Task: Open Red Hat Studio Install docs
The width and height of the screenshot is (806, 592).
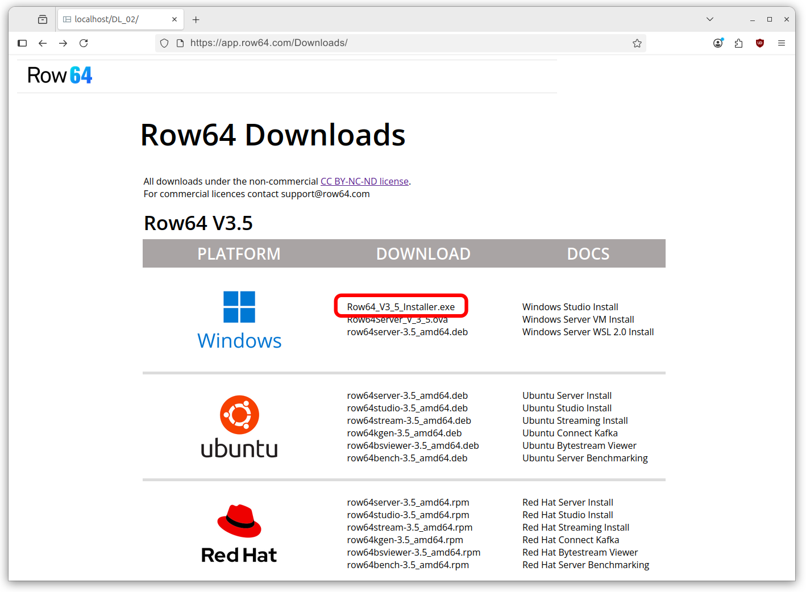Action: (x=568, y=515)
